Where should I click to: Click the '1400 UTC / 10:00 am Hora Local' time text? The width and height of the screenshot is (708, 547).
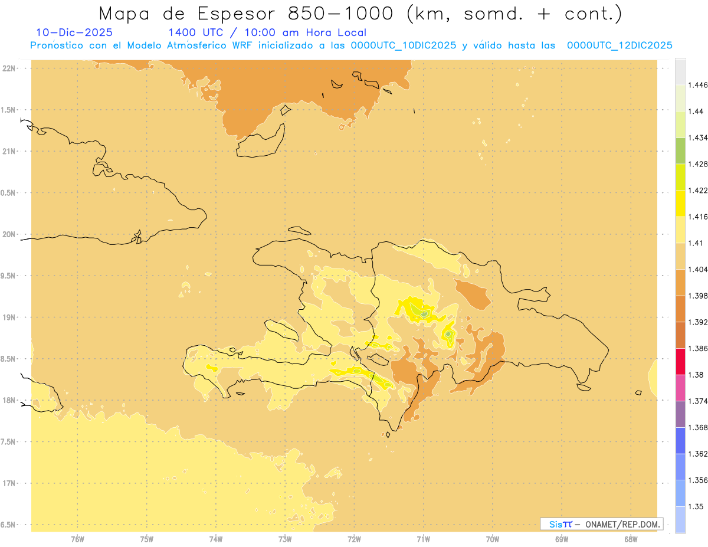click(267, 33)
